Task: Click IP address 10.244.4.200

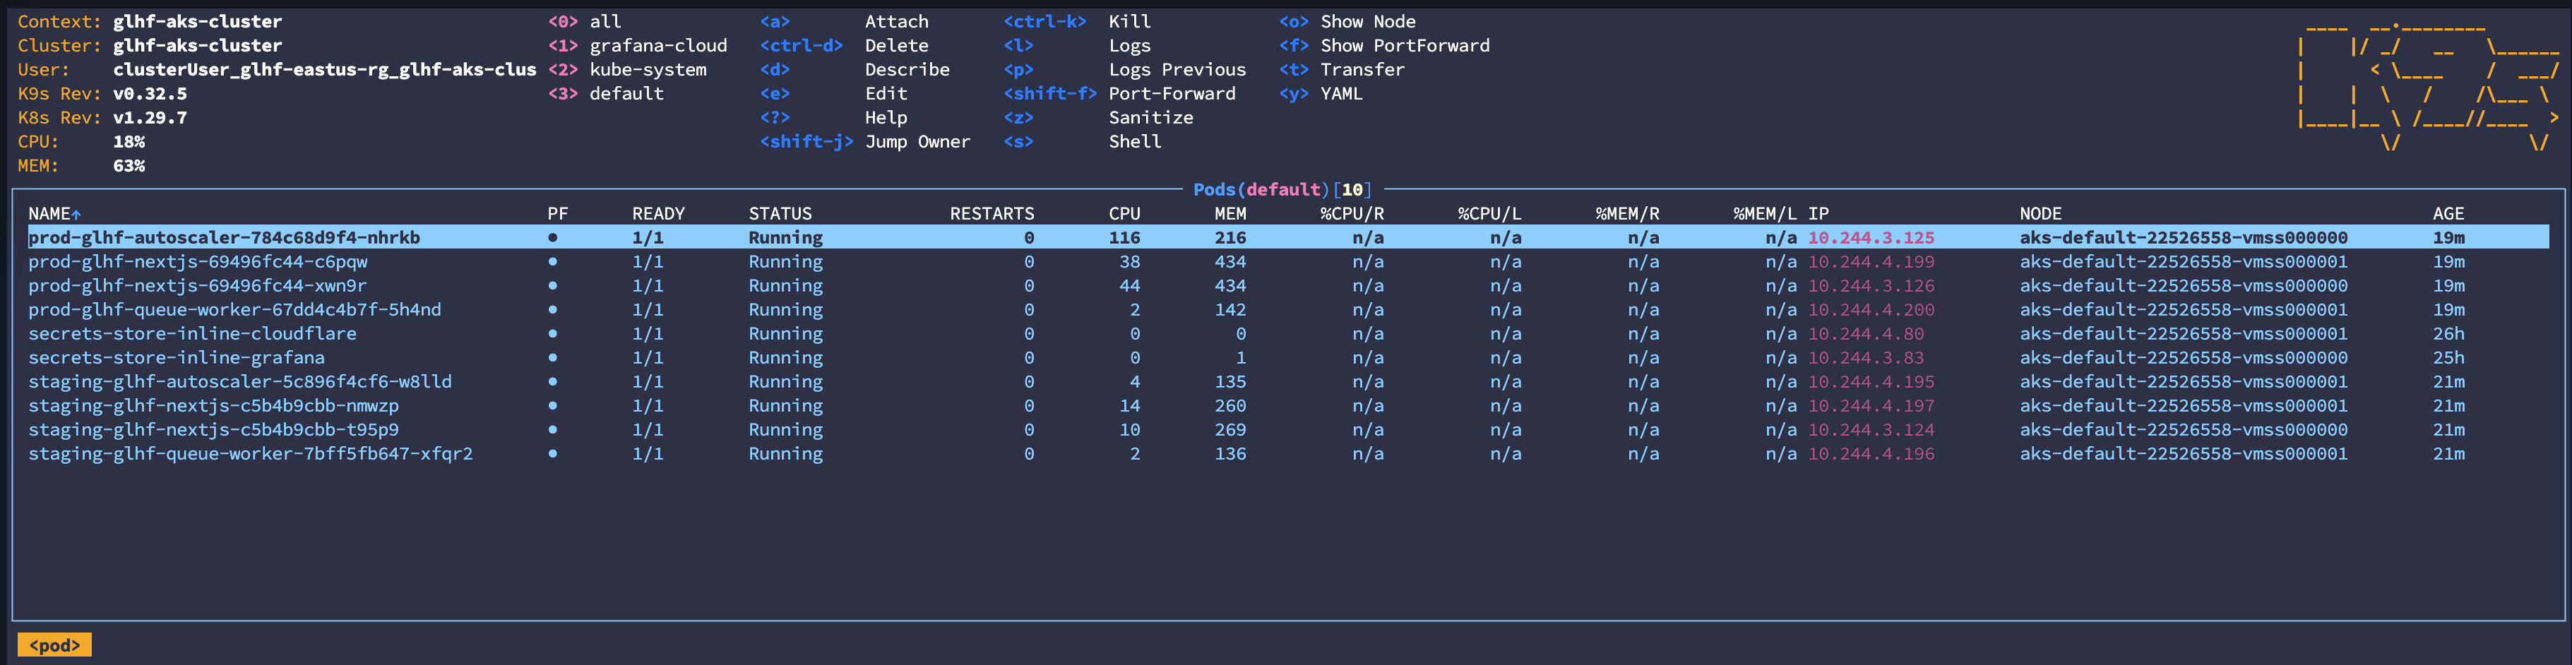Action: click(1870, 309)
